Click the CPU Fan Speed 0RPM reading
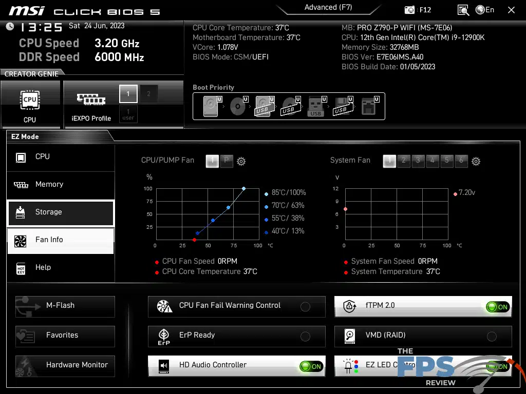 click(200, 261)
